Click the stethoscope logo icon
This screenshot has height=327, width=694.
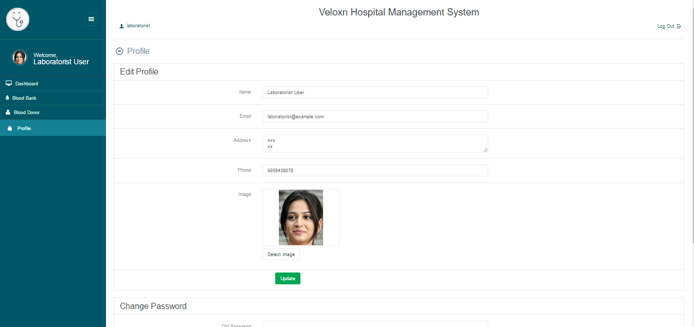[x=17, y=20]
